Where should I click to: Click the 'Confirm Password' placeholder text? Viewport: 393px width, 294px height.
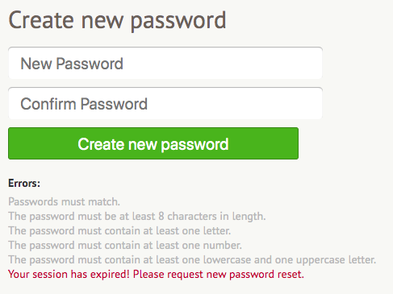[x=84, y=104]
